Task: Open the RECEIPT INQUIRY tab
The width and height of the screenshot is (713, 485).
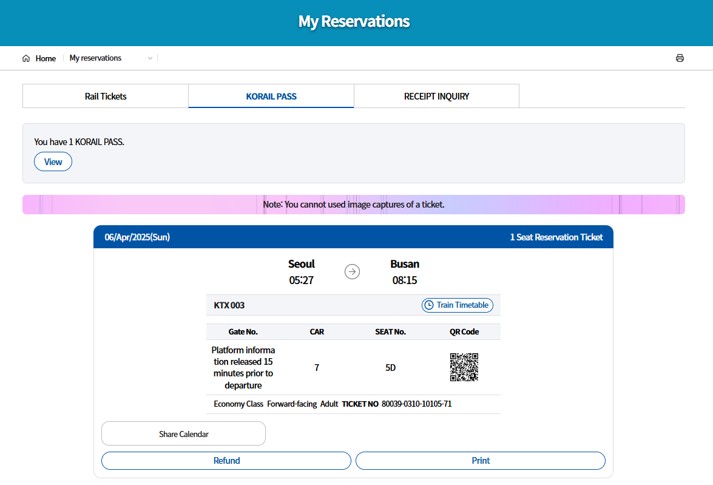Action: 436,96
